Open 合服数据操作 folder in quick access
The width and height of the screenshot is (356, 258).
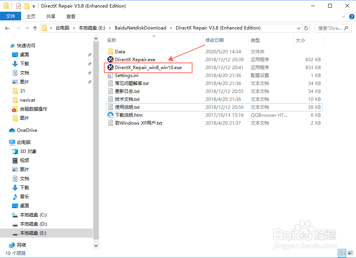(x=33, y=109)
